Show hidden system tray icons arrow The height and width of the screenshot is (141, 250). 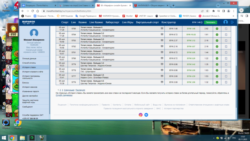[214, 138]
